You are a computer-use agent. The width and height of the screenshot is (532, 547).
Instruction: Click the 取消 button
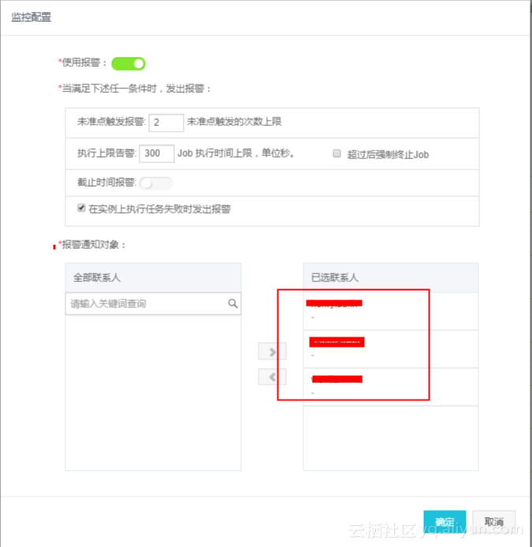pyautogui.click(x=494, y=522)
